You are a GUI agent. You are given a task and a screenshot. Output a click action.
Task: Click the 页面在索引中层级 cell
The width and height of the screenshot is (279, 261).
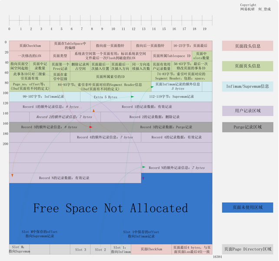coord(60,76)
